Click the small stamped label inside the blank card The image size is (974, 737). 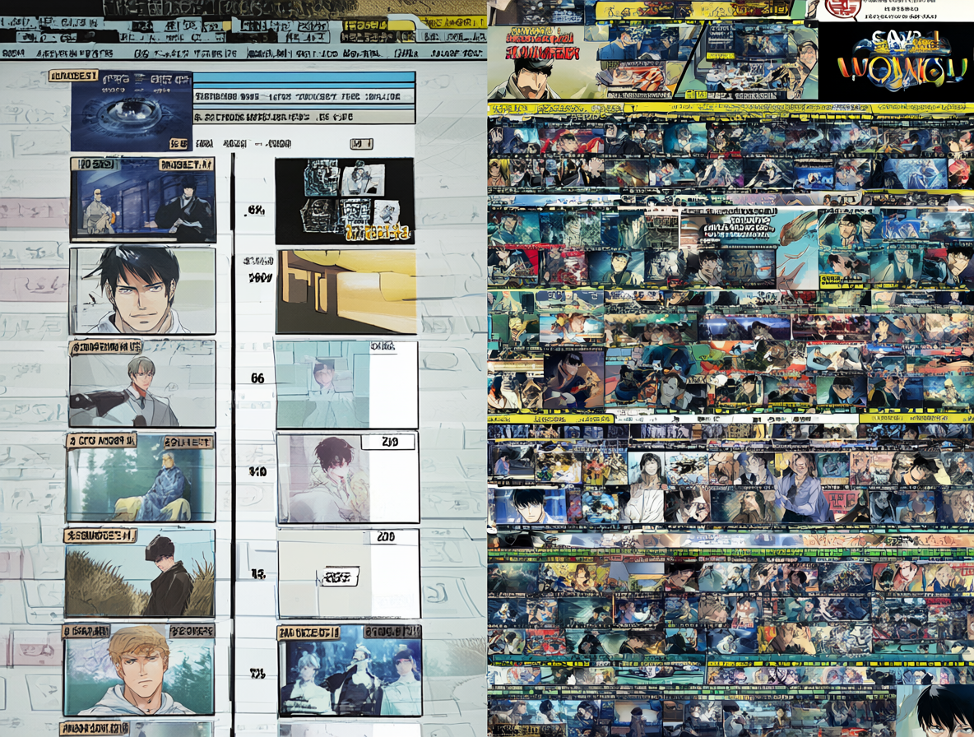point(340,577)
